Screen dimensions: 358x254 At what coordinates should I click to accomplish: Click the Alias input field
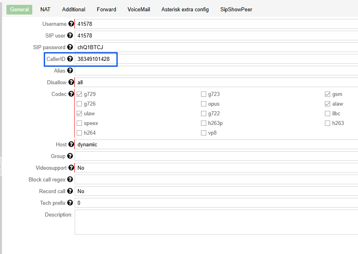[216, 71]
